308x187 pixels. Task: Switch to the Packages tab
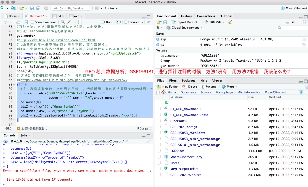[189, 81]
